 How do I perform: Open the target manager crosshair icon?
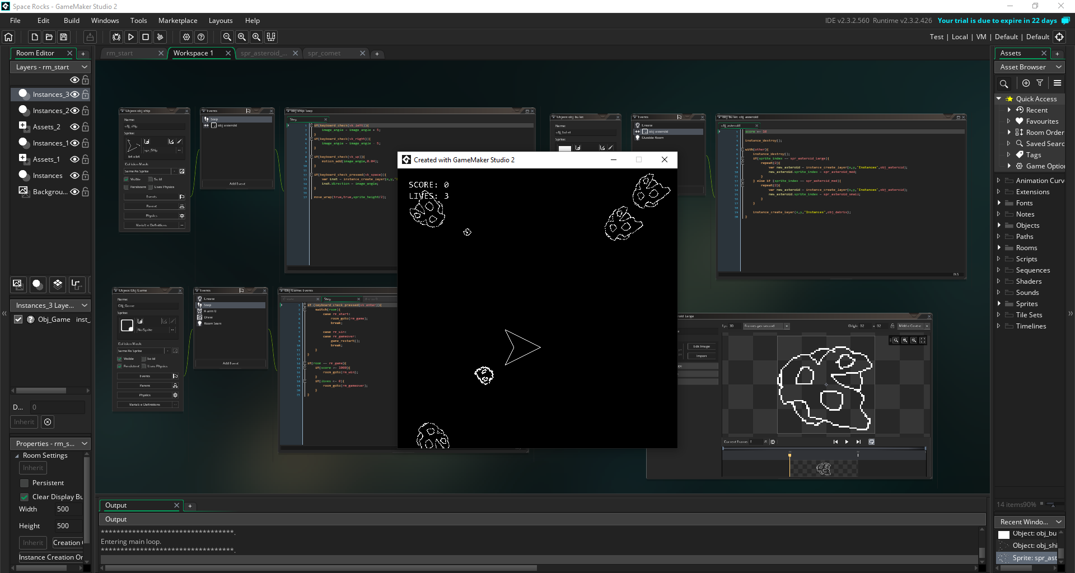(1059, 37)
